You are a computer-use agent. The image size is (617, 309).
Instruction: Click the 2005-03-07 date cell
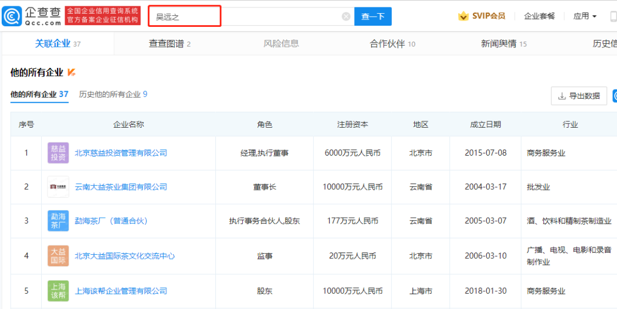[485, 221]
